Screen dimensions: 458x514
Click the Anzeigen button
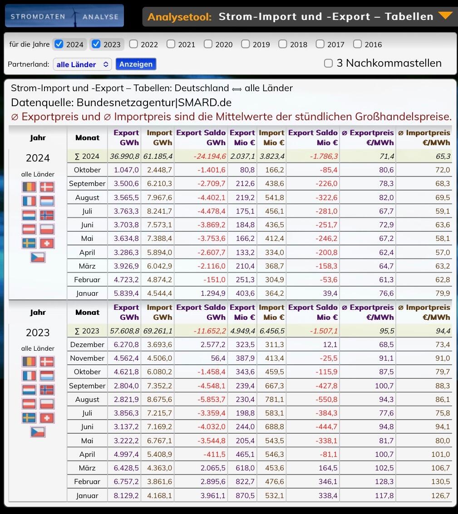pos(136,64)
